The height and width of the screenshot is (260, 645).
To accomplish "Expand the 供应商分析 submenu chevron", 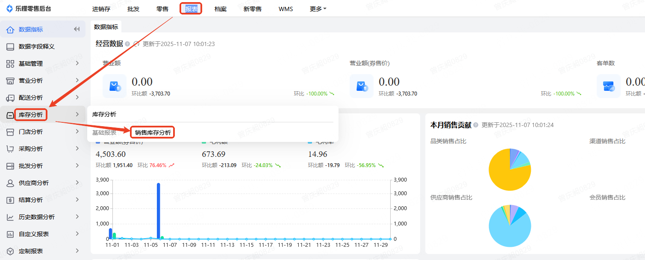I will pos(77,182).
